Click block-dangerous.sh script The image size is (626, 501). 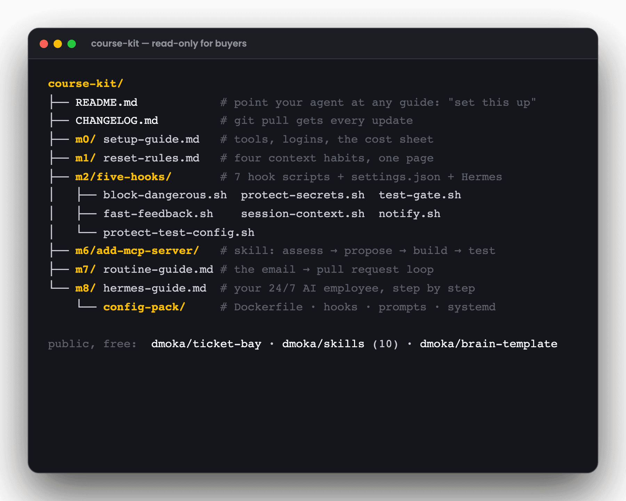[165, 195]
